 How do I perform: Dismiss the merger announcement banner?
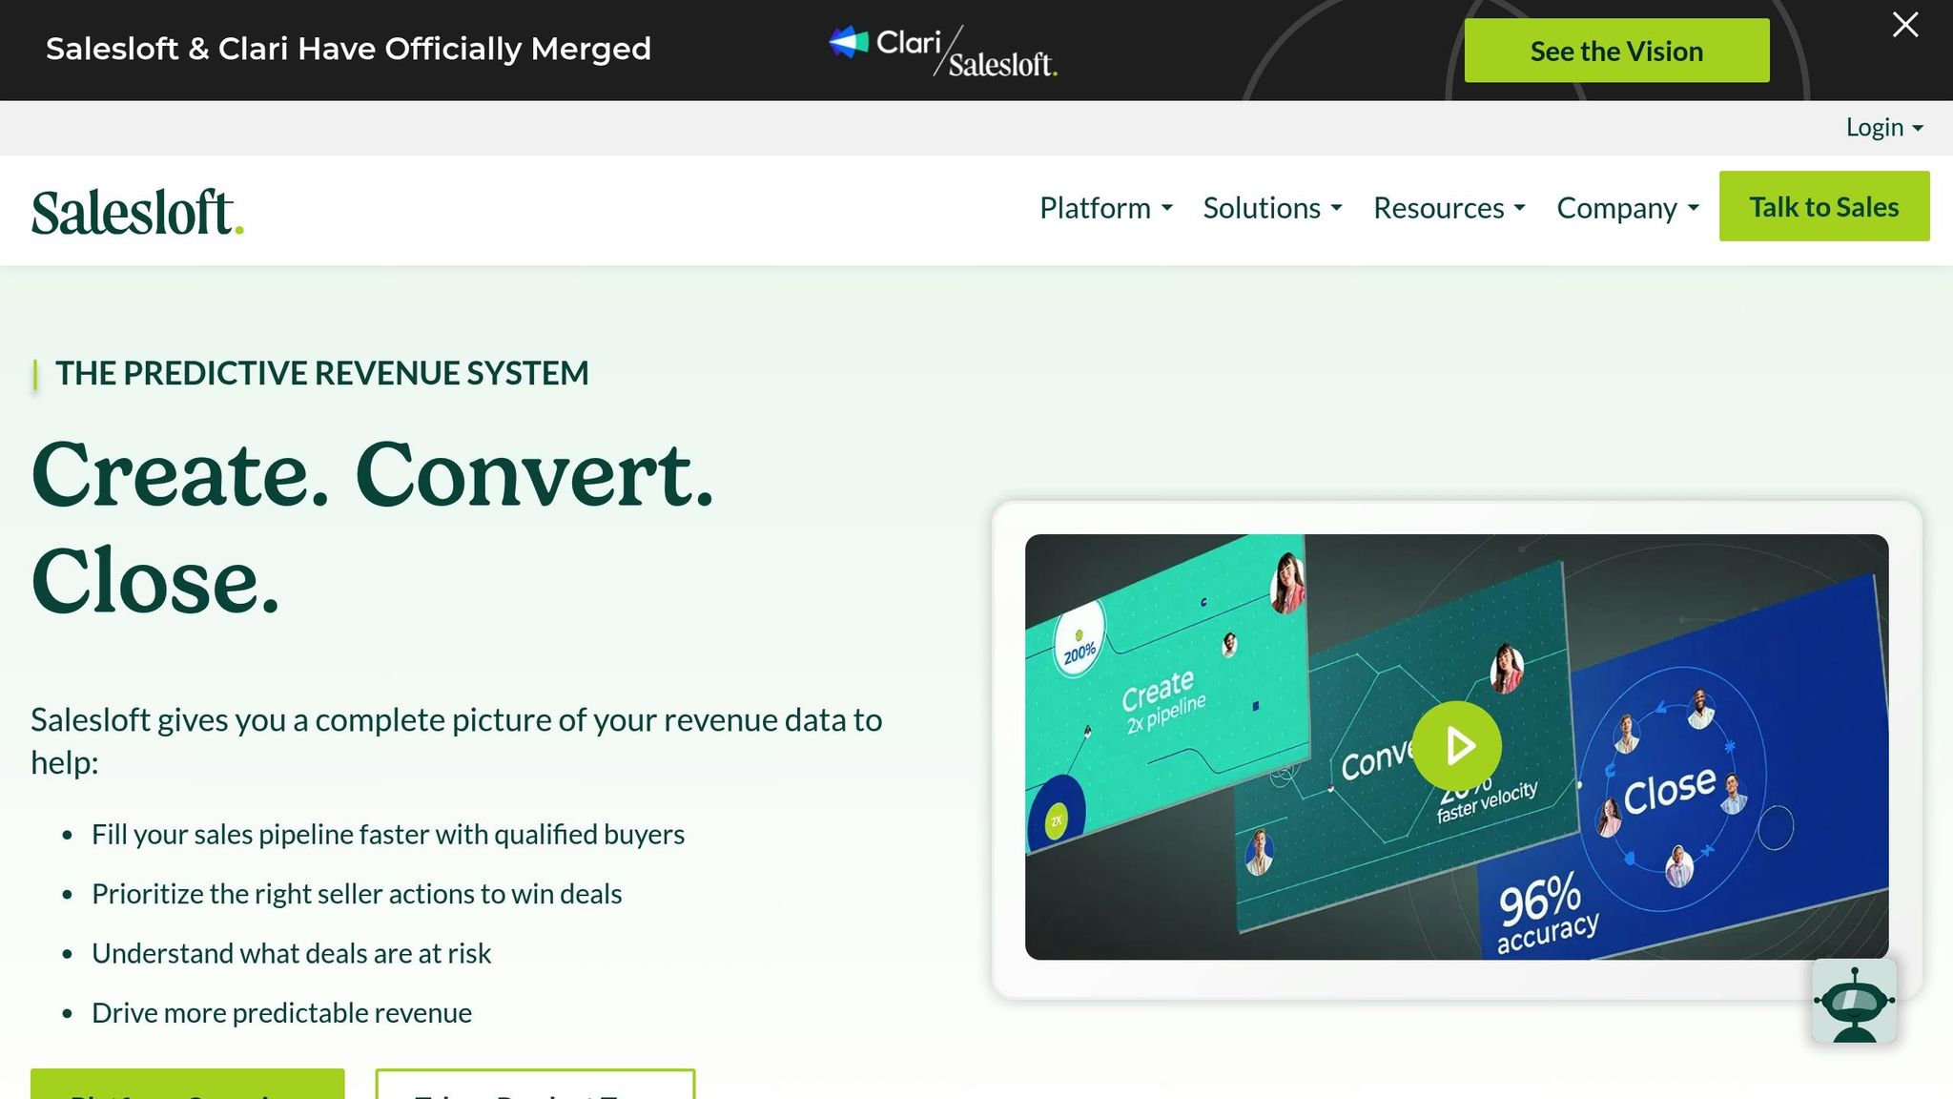click(1904, 25)
